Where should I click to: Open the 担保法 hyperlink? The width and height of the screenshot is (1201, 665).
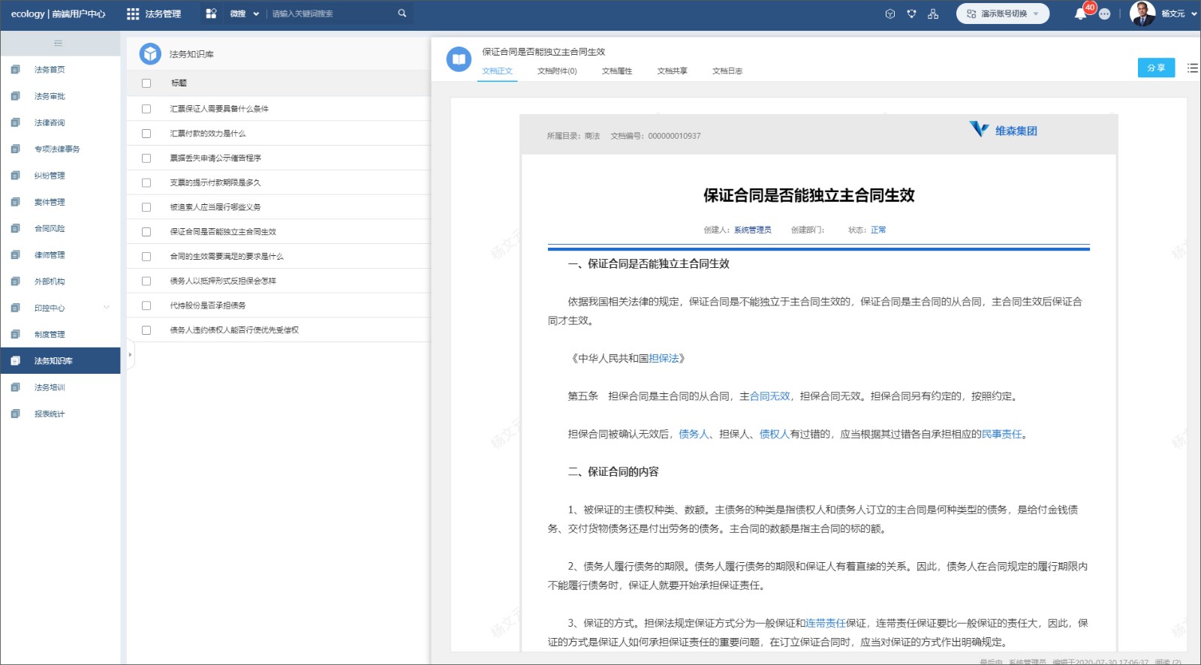pos(664,359)
